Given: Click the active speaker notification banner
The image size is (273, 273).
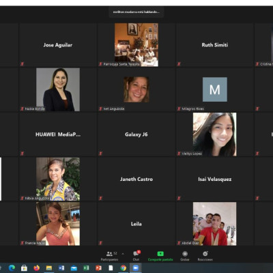Looking at the screenshot, I should point(136,12).
